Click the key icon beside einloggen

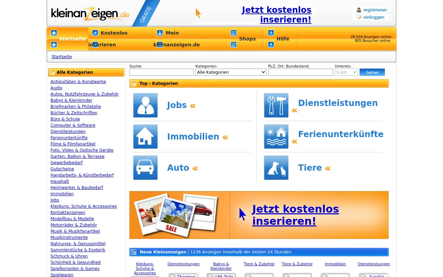(359, 17)
